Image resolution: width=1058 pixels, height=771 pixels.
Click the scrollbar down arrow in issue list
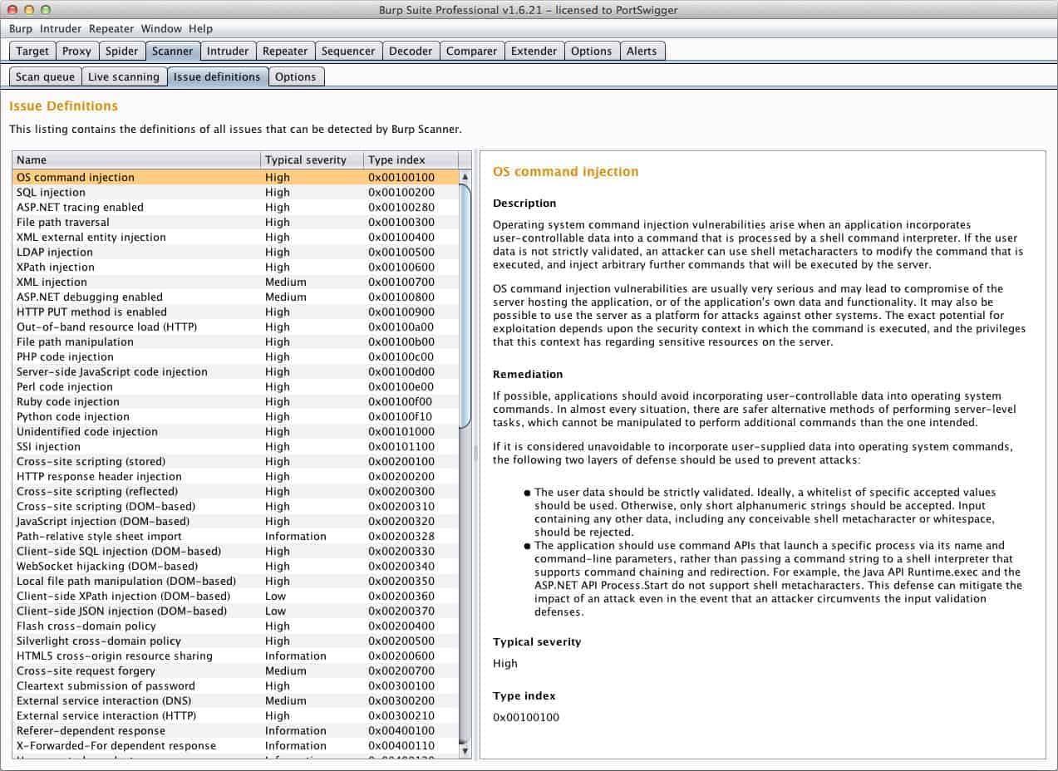point(465,751)
